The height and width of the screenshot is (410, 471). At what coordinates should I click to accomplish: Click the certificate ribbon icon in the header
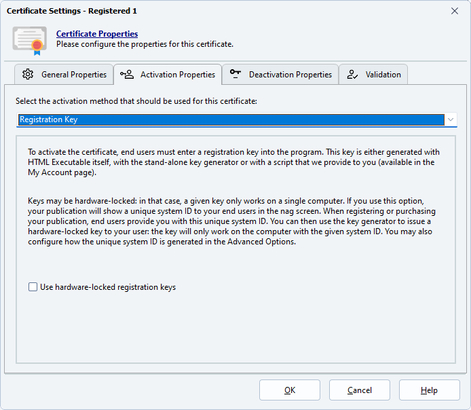29,39
